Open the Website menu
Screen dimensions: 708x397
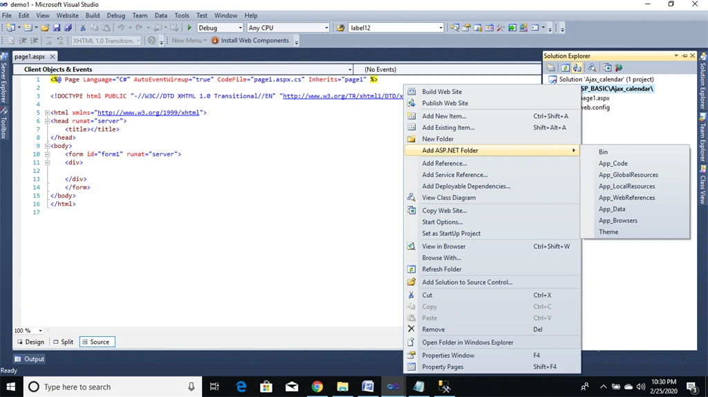(x=67, y=15)
